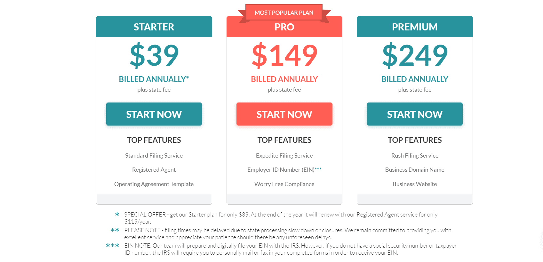The width and height of the screenshot is (543, 262).
Task: Click START NOW under the Starter plan
Action: click(154, 114)
